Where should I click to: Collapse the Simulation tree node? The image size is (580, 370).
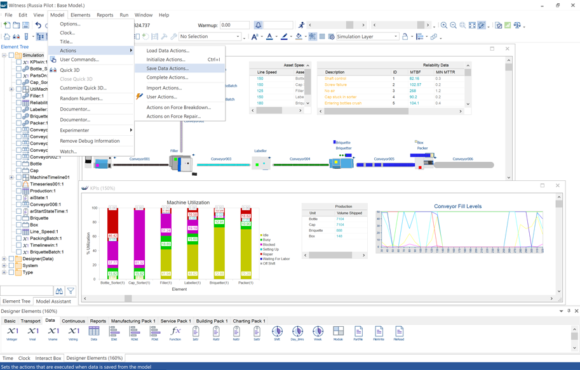(x=4, y=55)
